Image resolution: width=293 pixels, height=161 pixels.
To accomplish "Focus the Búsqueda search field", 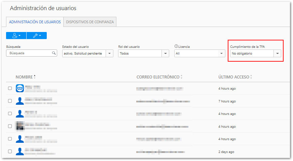I will tap(32, 53).
